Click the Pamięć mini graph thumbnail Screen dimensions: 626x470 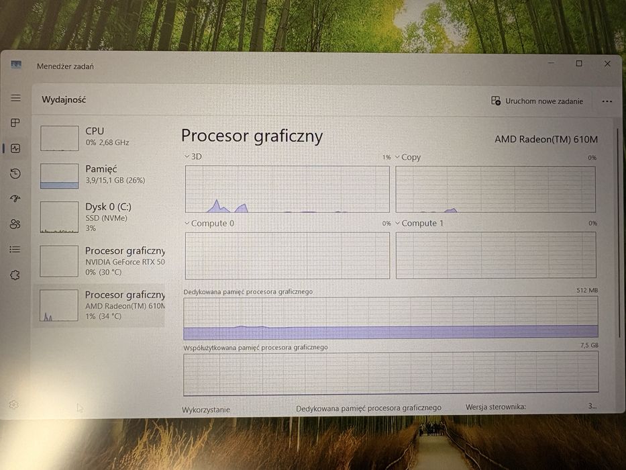tap(60, 176)
